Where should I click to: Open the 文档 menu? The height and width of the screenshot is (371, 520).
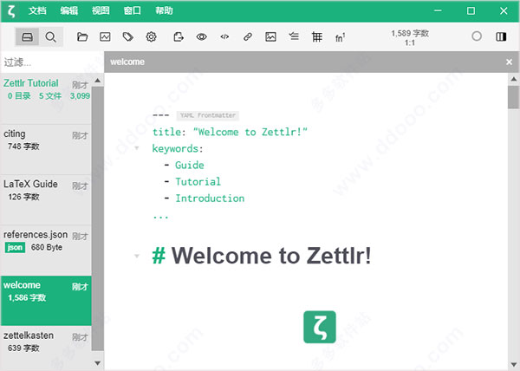[x=37, y=10]
